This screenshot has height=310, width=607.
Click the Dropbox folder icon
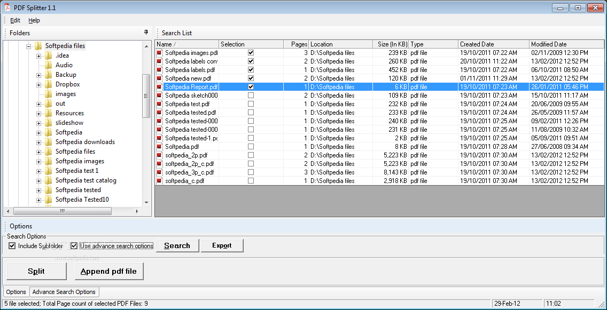49,84
